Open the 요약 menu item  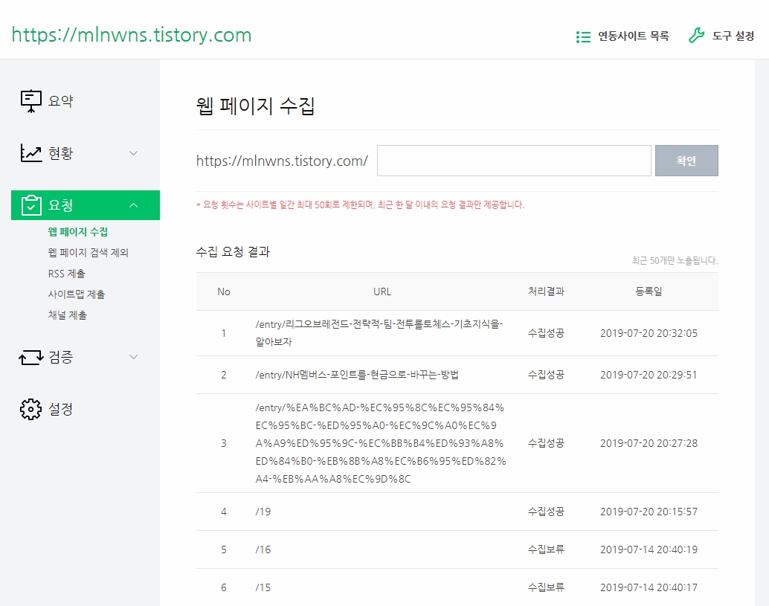click(60, 101)
